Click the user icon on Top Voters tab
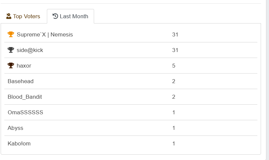The width and height of the screenshot is (269, 160). 9,16
